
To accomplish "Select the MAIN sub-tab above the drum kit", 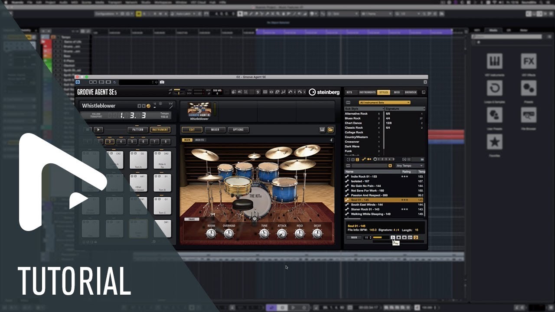I will [x=187, y=140].
